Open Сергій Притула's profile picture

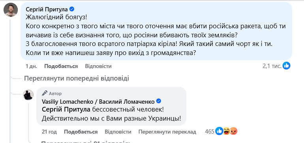(11, 10)
